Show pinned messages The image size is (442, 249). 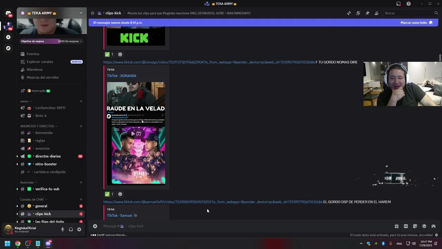point(367,13)
